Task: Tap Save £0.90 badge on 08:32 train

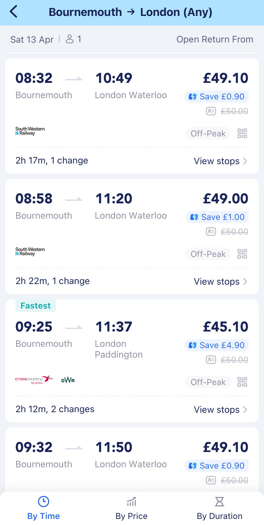Action: [217, 97]
